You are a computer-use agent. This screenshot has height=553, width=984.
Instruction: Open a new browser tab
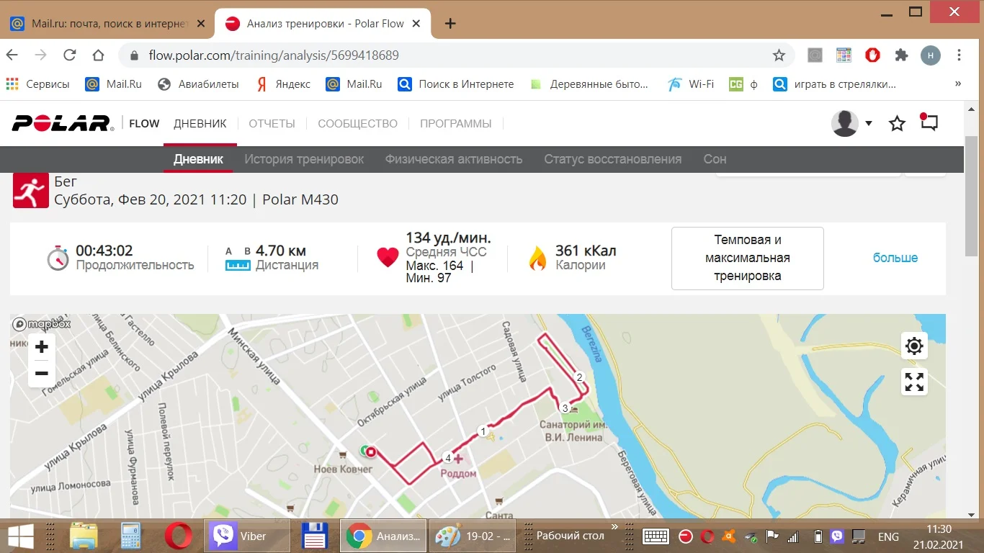click(x=450, y=24)
